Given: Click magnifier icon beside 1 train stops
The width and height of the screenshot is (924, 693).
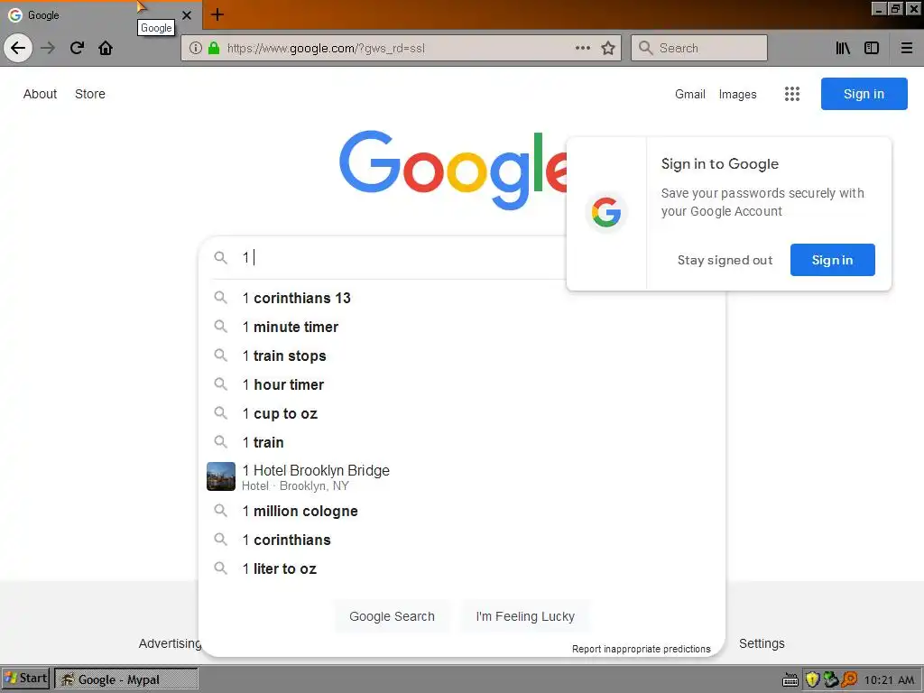Looking at the screenshot, I should tap(220, 356).
